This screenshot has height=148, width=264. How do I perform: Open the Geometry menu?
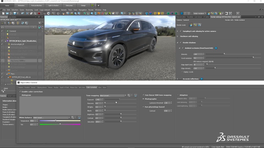coord(29,10)
